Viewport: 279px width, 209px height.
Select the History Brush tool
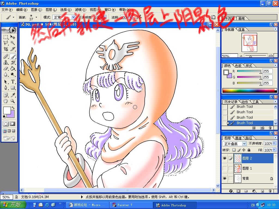click(x=13, y=62)
